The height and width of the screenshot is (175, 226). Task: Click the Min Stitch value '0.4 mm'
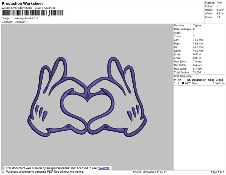(197, 65)
